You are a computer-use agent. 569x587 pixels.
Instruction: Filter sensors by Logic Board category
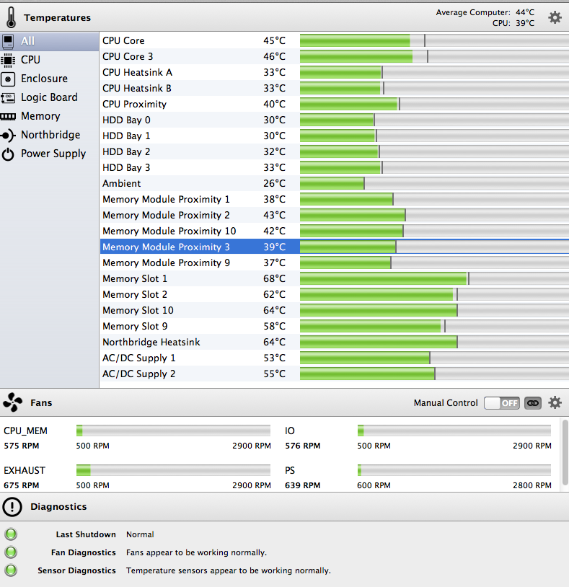point(50,97)
